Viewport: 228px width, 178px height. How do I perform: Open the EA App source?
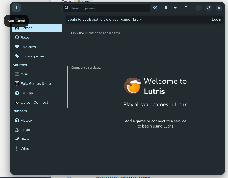pyautogui.click(x=27, y=93)
